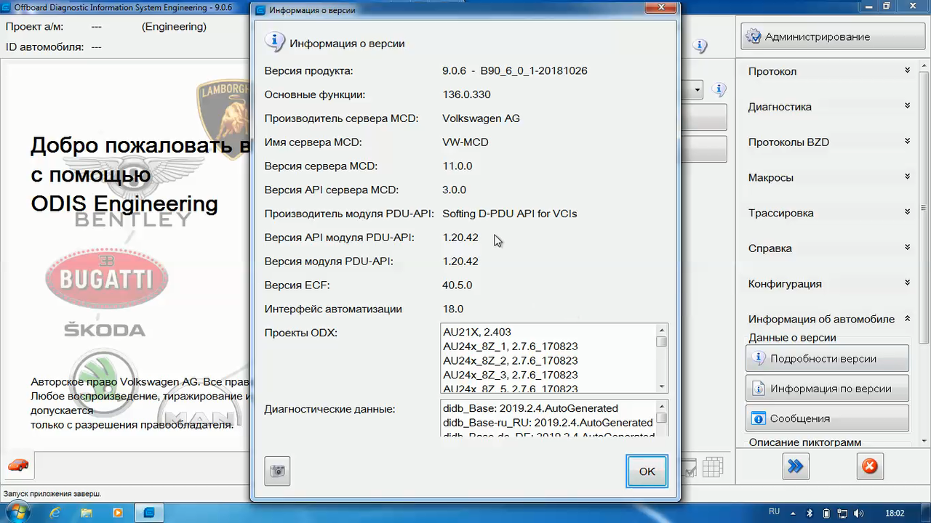The image size is (931, 523).
Task: Open the Сообщения button
Action: tap(827, 418)
